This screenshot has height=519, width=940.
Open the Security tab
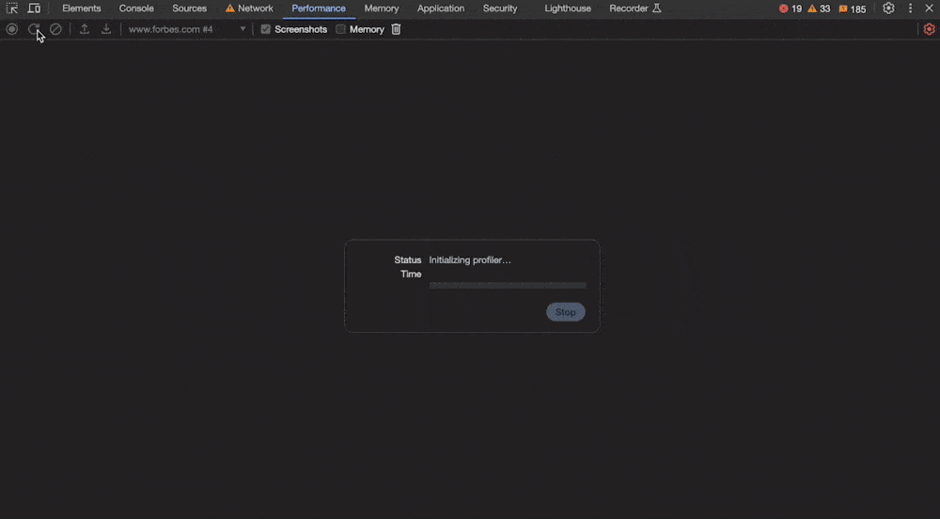point(500,8)
